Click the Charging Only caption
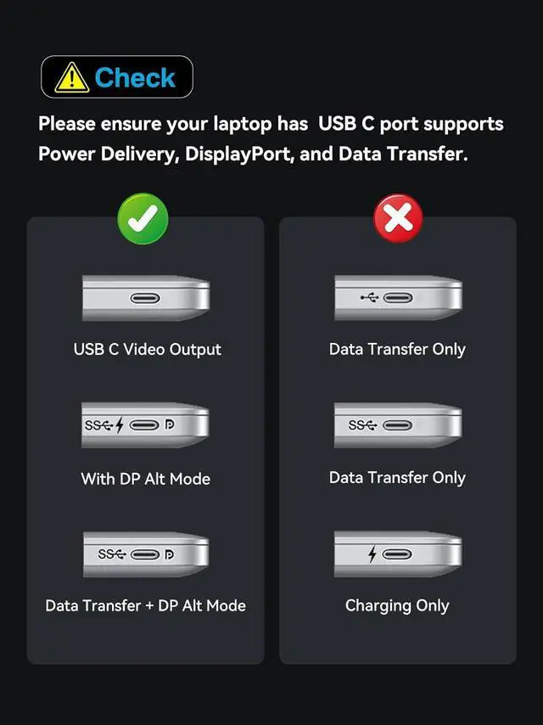Screen dimensions: 543x725 (x=397, y=605)
